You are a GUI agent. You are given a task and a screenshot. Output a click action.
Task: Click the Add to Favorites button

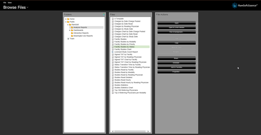click(x=176, y=67)
